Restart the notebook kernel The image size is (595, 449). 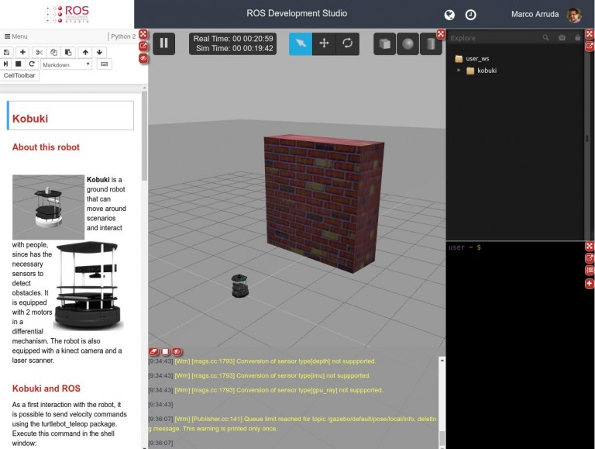coord(32,64)
